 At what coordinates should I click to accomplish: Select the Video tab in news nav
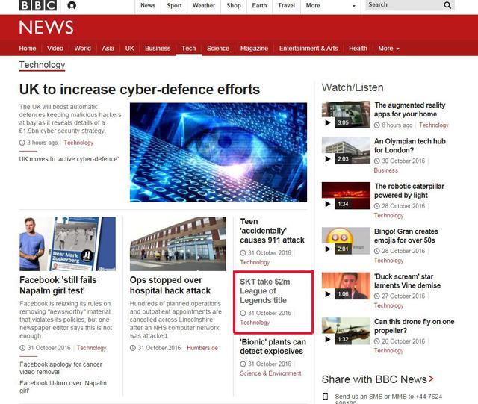55,49
